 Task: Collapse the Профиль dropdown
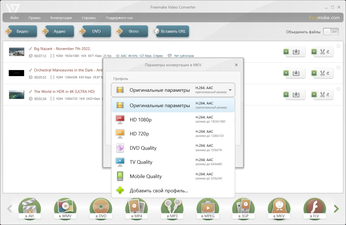point(173,90)
